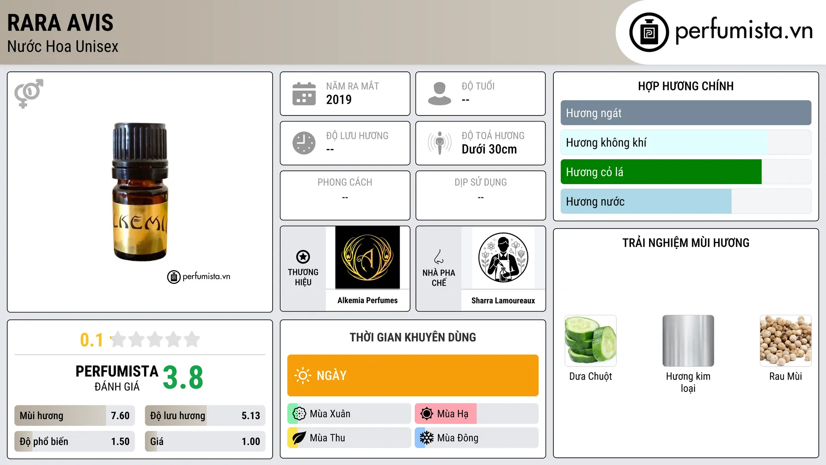Click the Rau Mùi note caption
826x465 pixels.
(x=786, y=376)
